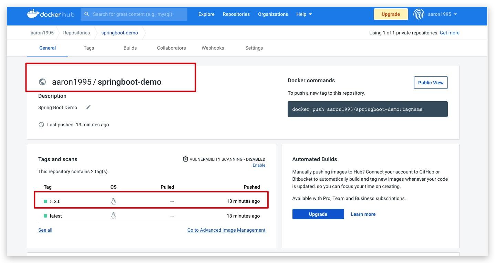This screenshot has height=263, width=495.
Task: Enable vulnerability scanning via Enable link
Action: [x=259, y=165]
